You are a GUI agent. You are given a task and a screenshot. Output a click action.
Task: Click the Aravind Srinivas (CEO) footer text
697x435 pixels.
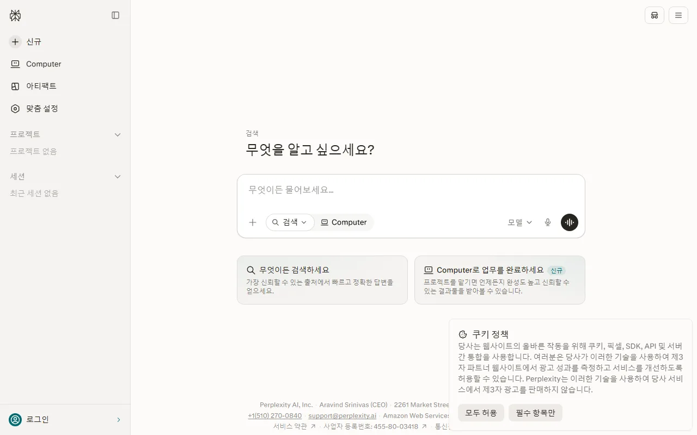(353, 405)
